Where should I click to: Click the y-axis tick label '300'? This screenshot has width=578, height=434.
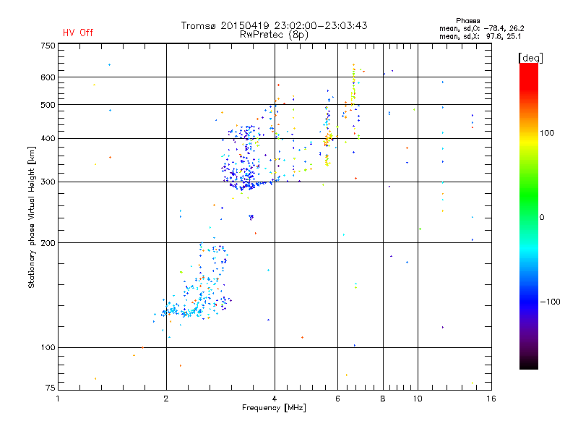click(48, 182)
